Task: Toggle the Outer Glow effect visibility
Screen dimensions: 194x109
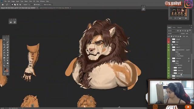Action: click(176, 65)
